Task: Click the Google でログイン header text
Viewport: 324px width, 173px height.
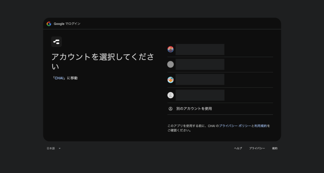Action: 67,24
